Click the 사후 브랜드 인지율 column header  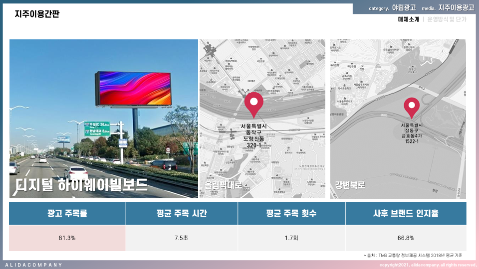406,214
